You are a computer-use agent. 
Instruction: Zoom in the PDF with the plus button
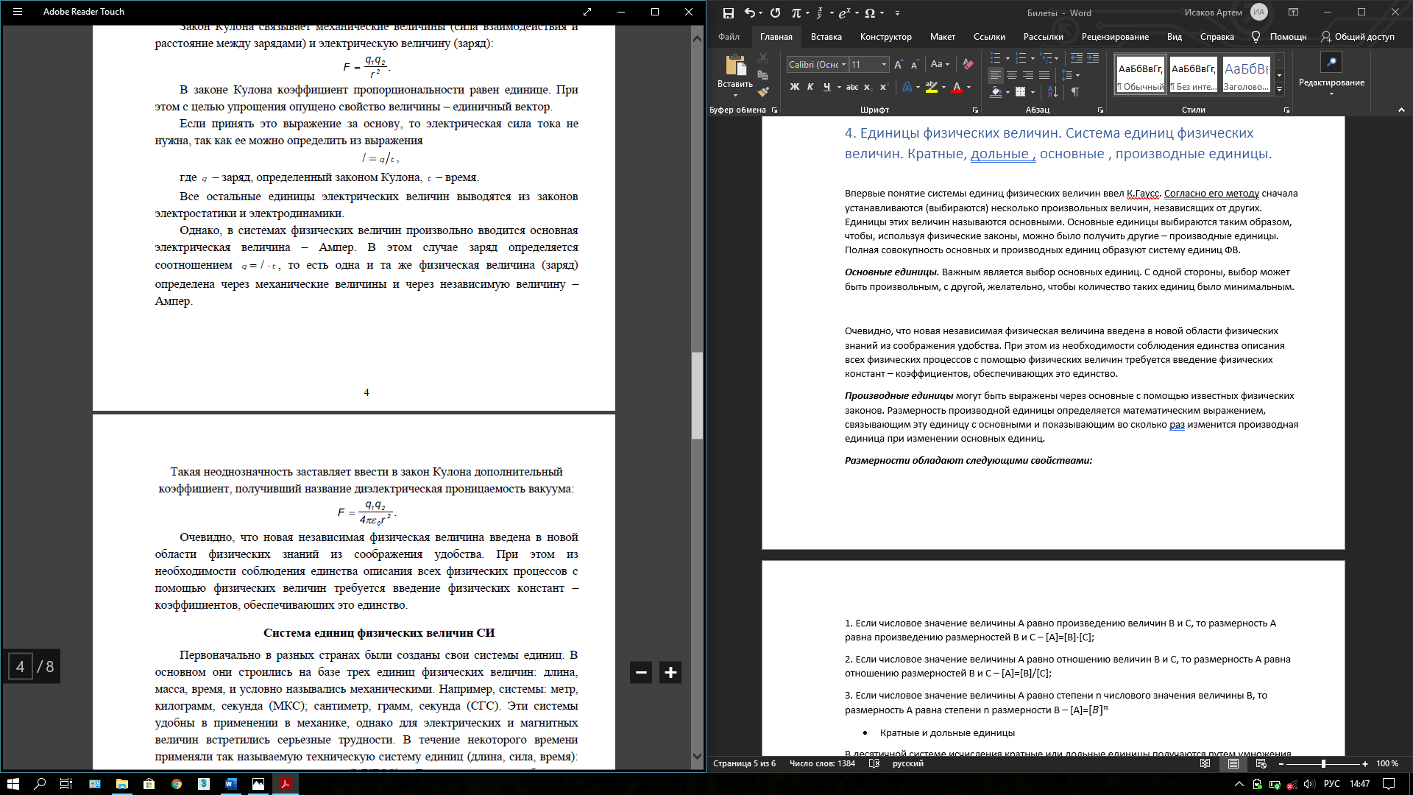(x=670, y=672)
